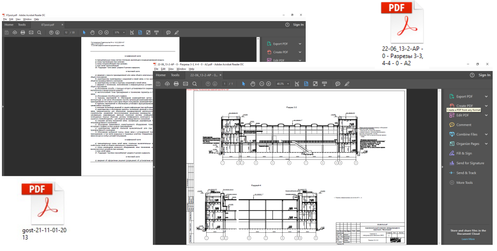Viewport: 497px width, 251px height.
Task: Open Help menu in the 87post.pdf window
Action: tap(37, 19)
